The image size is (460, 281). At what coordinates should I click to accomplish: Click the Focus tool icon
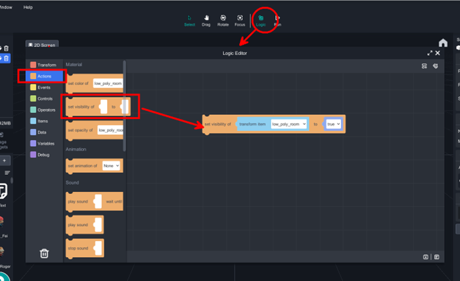tap(240, 20)
